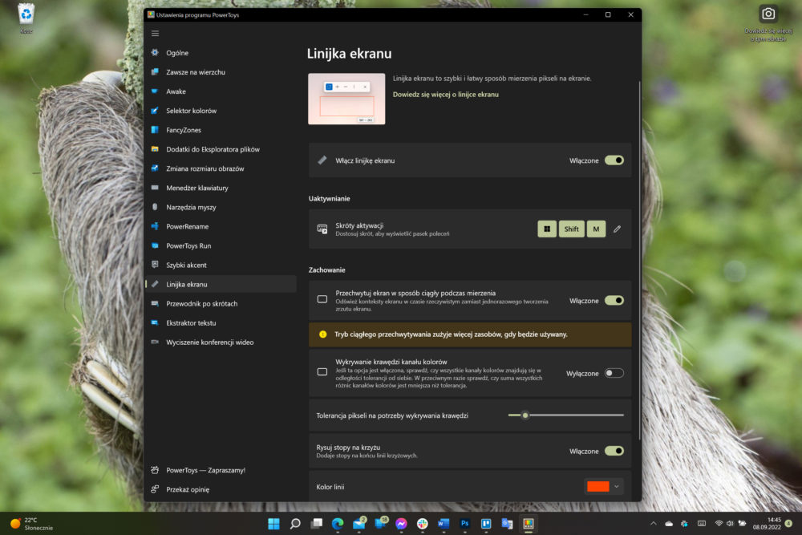Click Przekaż opinię feedback link

(x=221, y=489)
